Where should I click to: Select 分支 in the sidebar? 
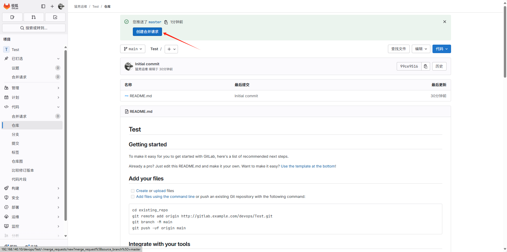click(15, 134)
